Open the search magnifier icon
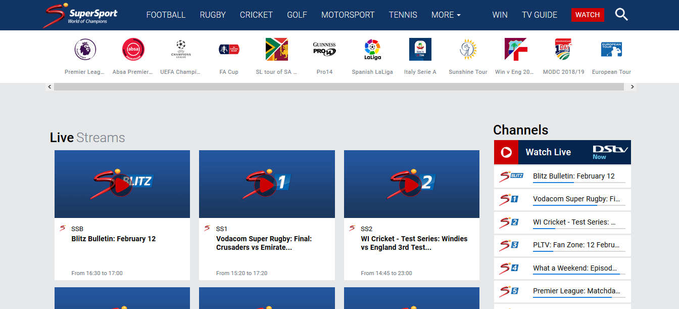679x309 pixels. click(621, 15)
